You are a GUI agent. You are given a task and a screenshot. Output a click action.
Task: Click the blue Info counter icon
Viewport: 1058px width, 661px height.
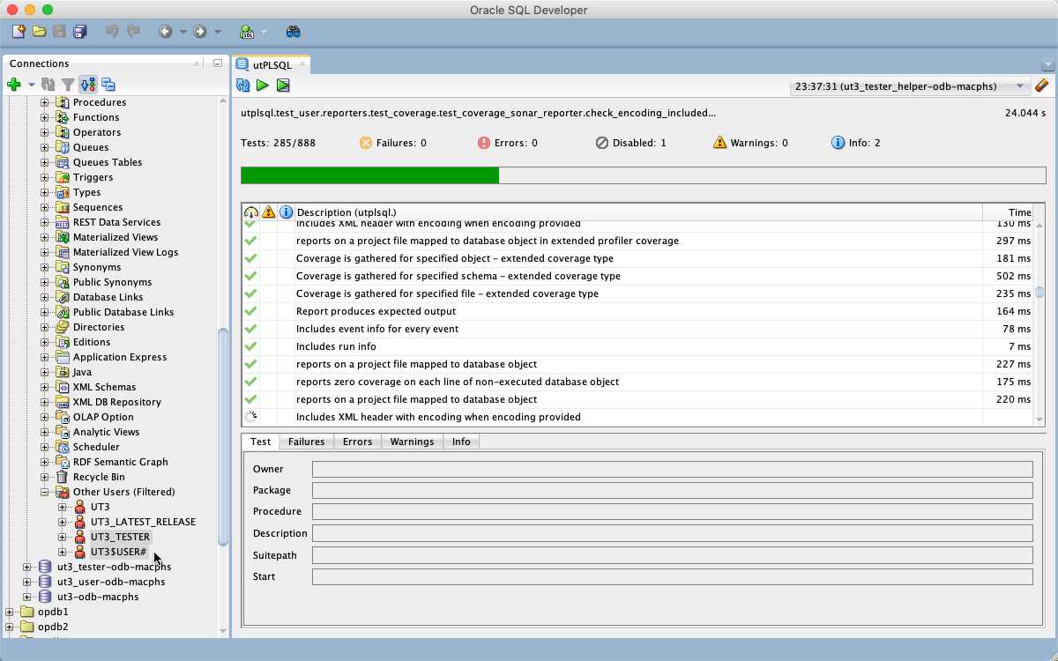point(838,143)
